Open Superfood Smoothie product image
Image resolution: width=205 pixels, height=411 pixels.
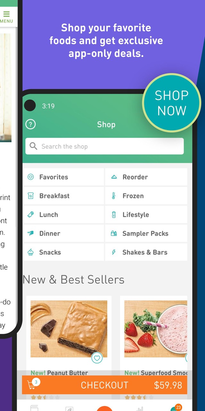[x=156, y=329]
